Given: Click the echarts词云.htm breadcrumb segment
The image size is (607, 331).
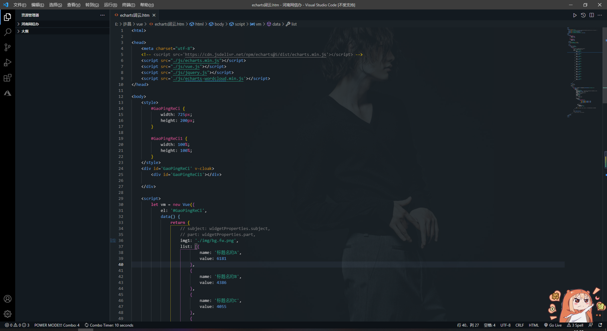Looking at the screenshot, I should (x=167, y=24).
